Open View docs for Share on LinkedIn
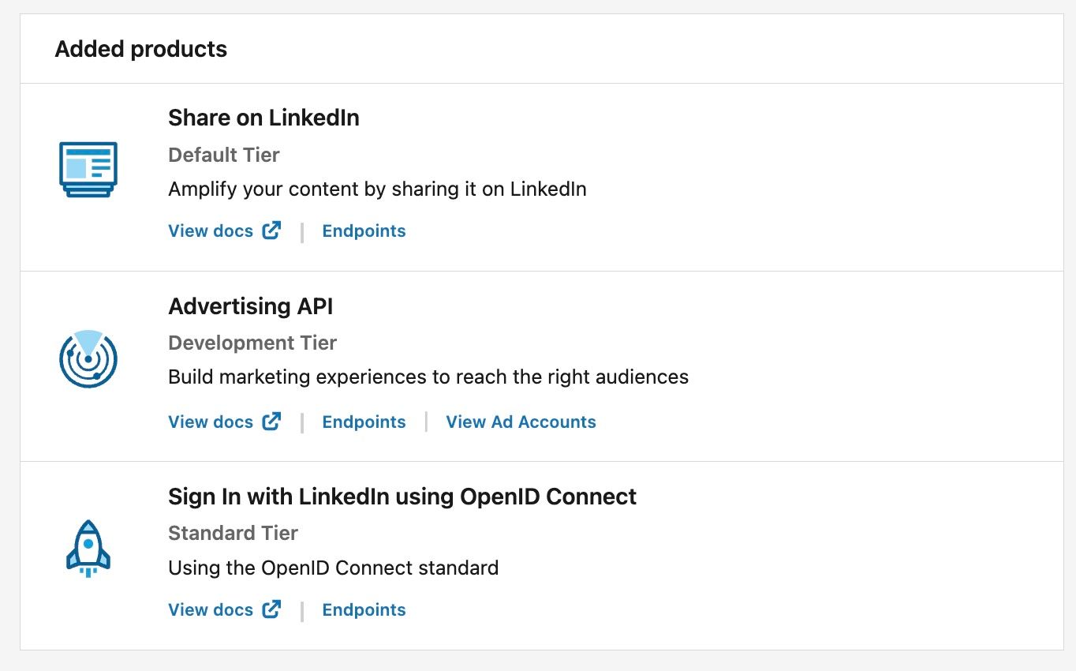This screenshot has width=1076, height=671. tap(211, 231)
